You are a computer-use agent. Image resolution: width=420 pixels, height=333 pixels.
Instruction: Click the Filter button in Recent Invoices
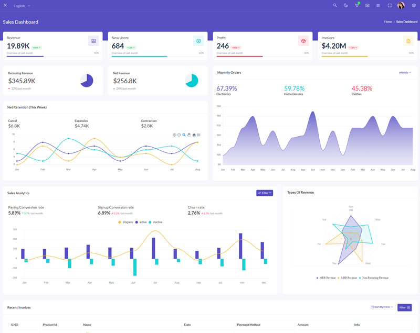coord(404,307)
